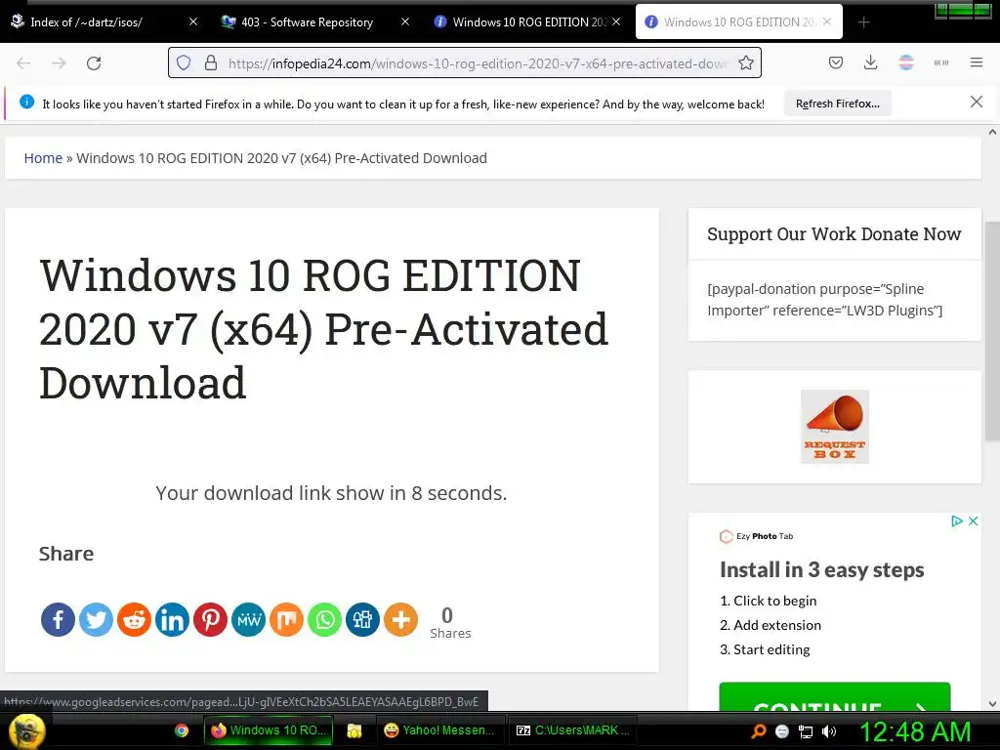
Task: Click the Ezy Photo Tab ad logo
Action: pos(757,536)
